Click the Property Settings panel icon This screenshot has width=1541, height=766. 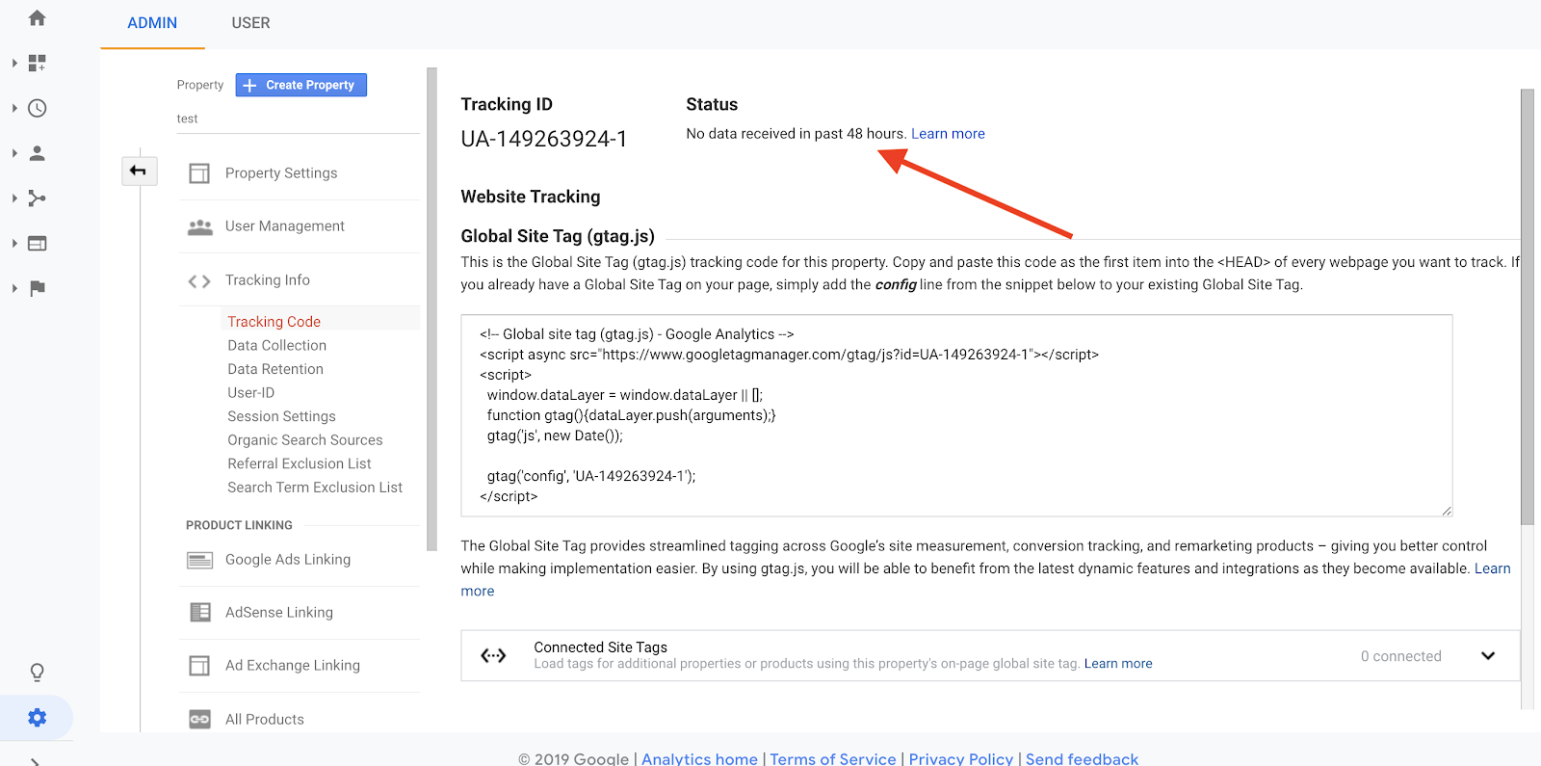point(199,173)
